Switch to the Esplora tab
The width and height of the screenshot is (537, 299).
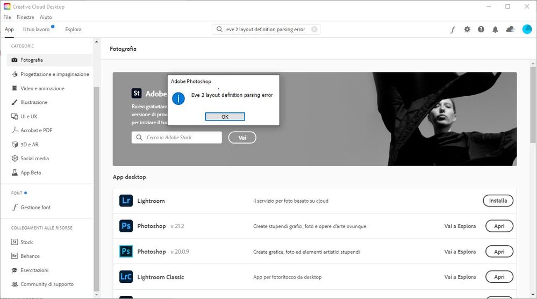73,30
